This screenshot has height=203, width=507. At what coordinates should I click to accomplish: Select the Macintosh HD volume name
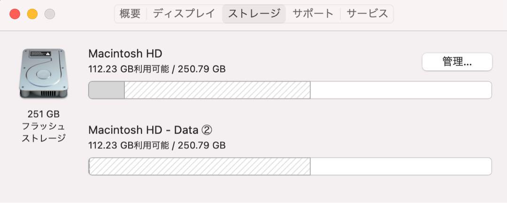click(125, 53)
